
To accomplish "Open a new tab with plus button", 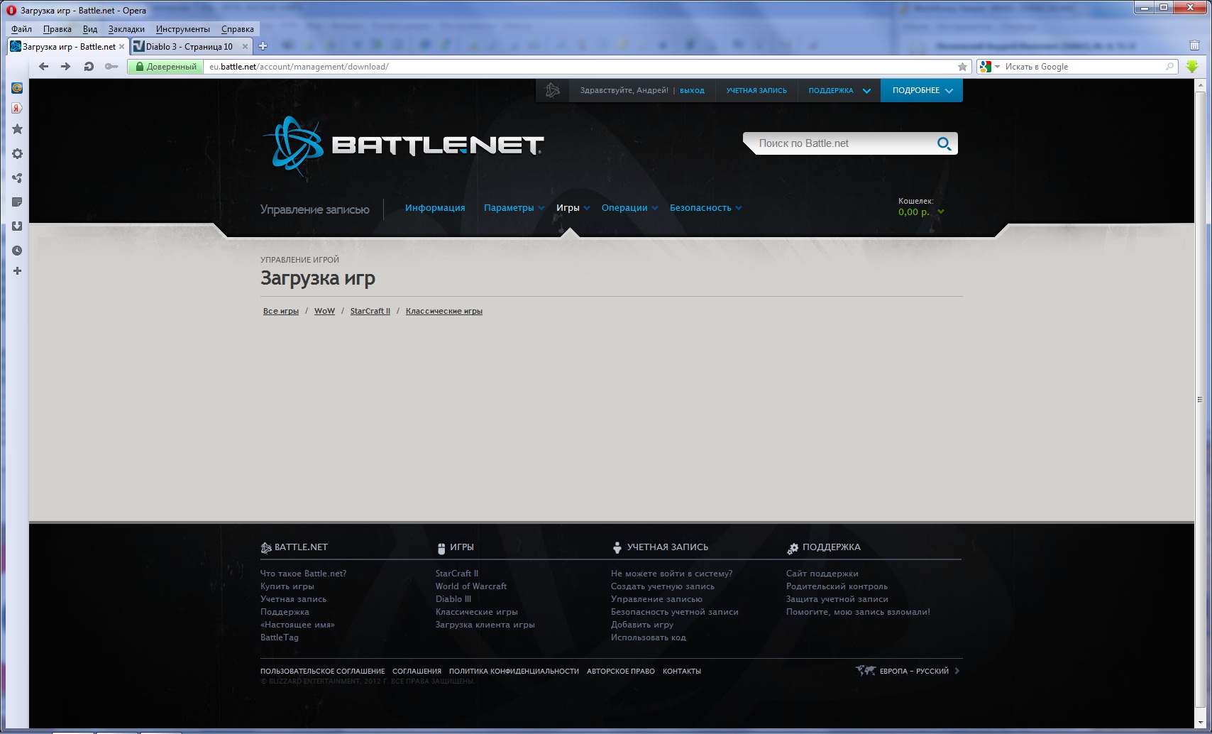I will pyautogui.click(x=263, y=46).
